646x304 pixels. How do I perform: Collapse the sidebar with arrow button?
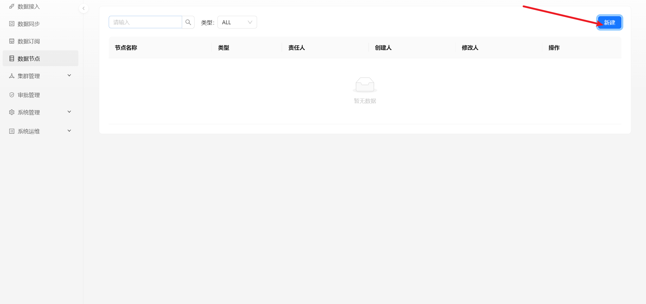click(x=84, y=8)
